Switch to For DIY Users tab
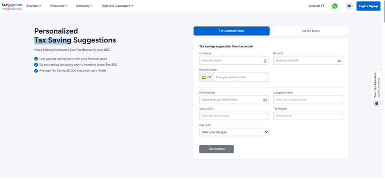 310,31
